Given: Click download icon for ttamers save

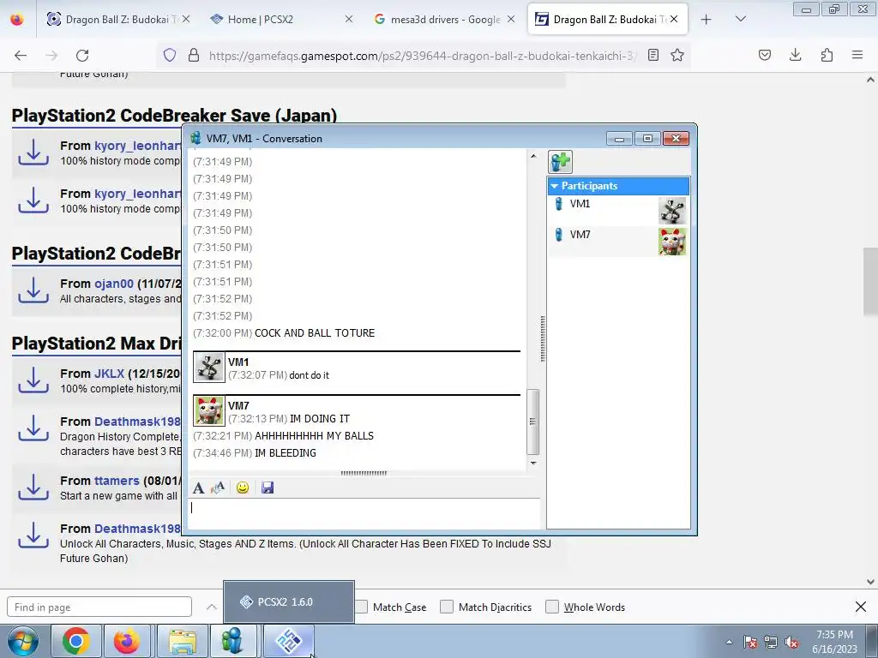Looking at the screenshot, I should click(33, 488).
